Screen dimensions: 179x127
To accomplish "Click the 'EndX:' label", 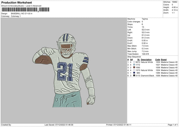I will point(130,40).
